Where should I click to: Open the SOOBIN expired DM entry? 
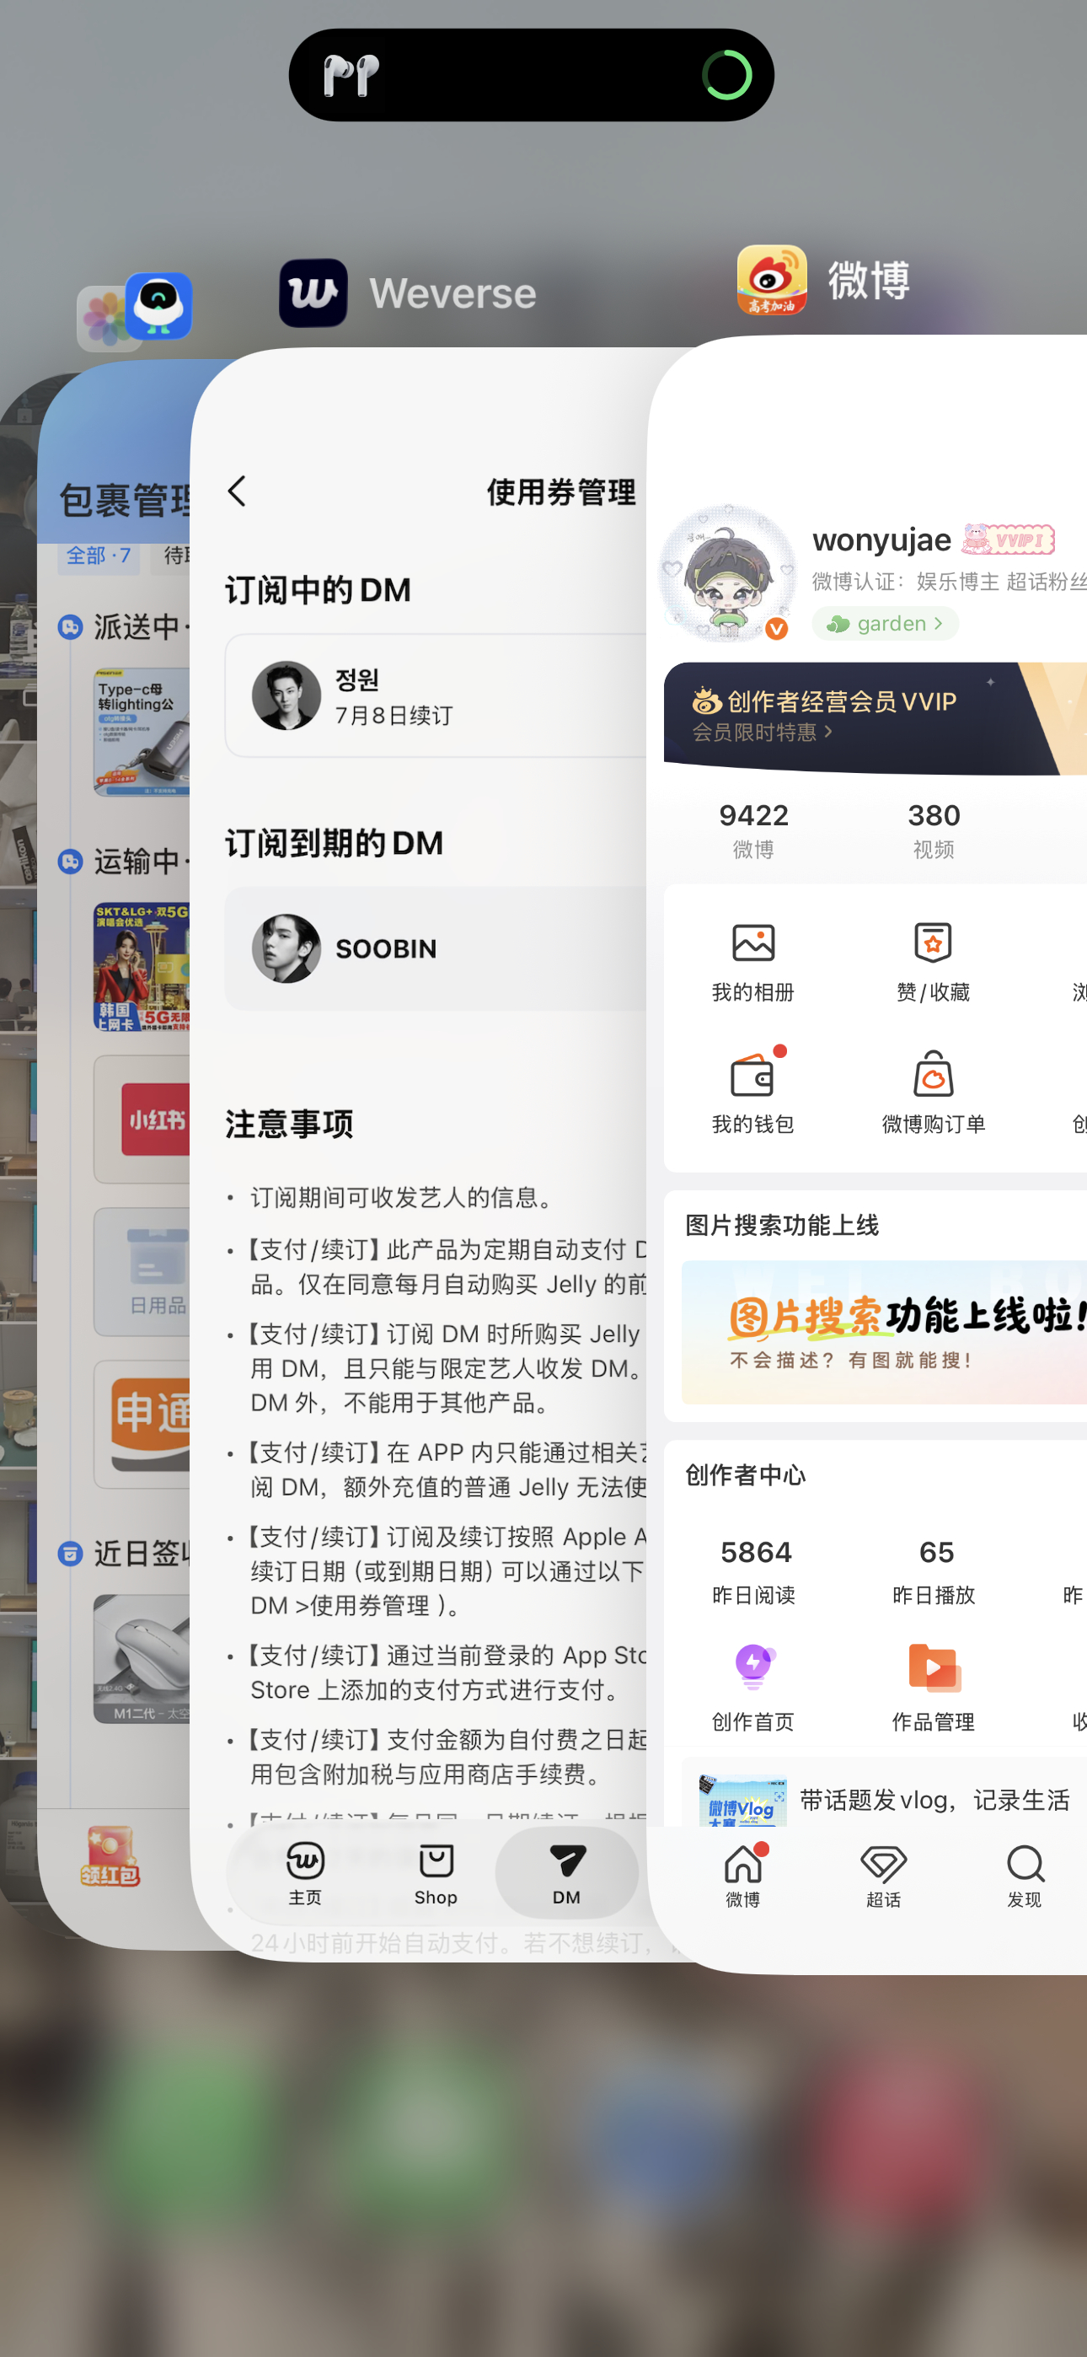(x=437, y=949)
